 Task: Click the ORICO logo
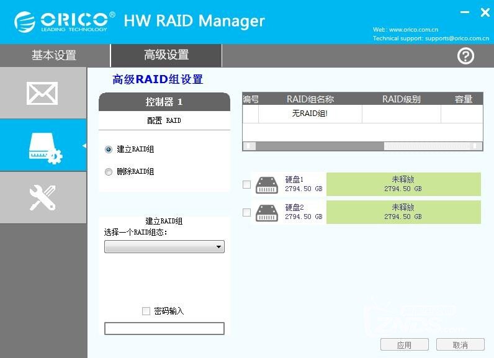(x=65, y=22)
